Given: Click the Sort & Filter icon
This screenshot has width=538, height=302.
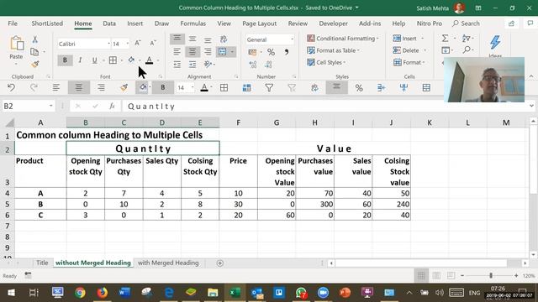Looking at the screenshot, I should [467, 39].
